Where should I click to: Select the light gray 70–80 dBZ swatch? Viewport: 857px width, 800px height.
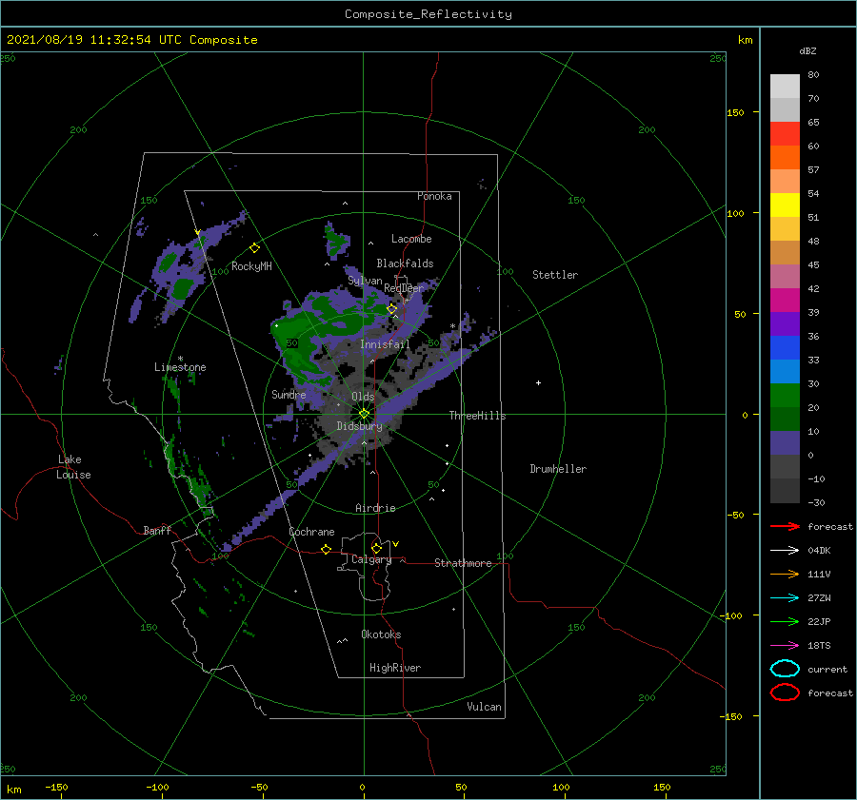point(785,87)
